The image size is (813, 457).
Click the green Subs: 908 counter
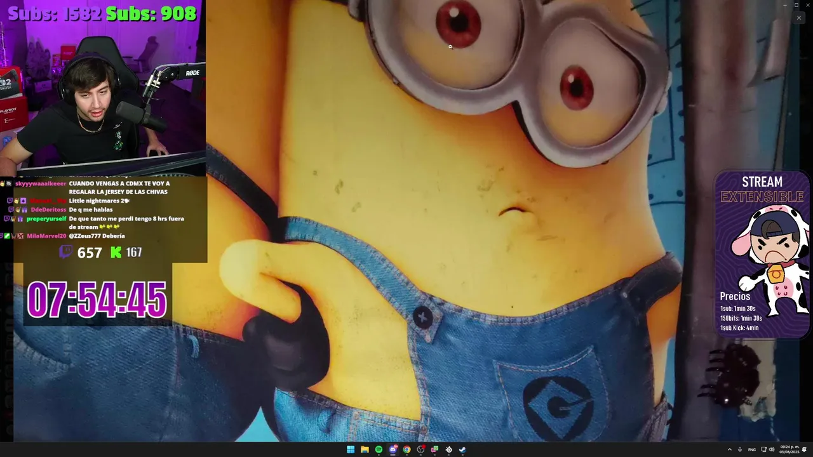coord(151,13)
